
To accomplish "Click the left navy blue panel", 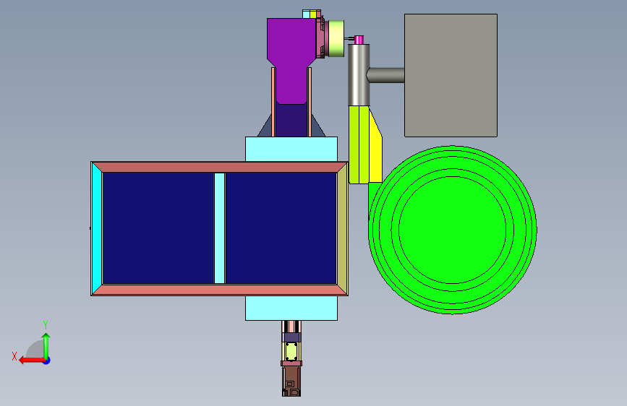I will pyautogui.click(x=158, y=228).
